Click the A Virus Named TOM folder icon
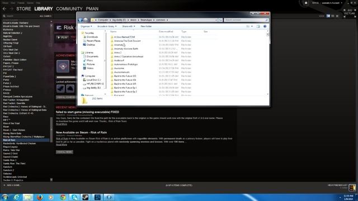 click(x=112, y=37)
